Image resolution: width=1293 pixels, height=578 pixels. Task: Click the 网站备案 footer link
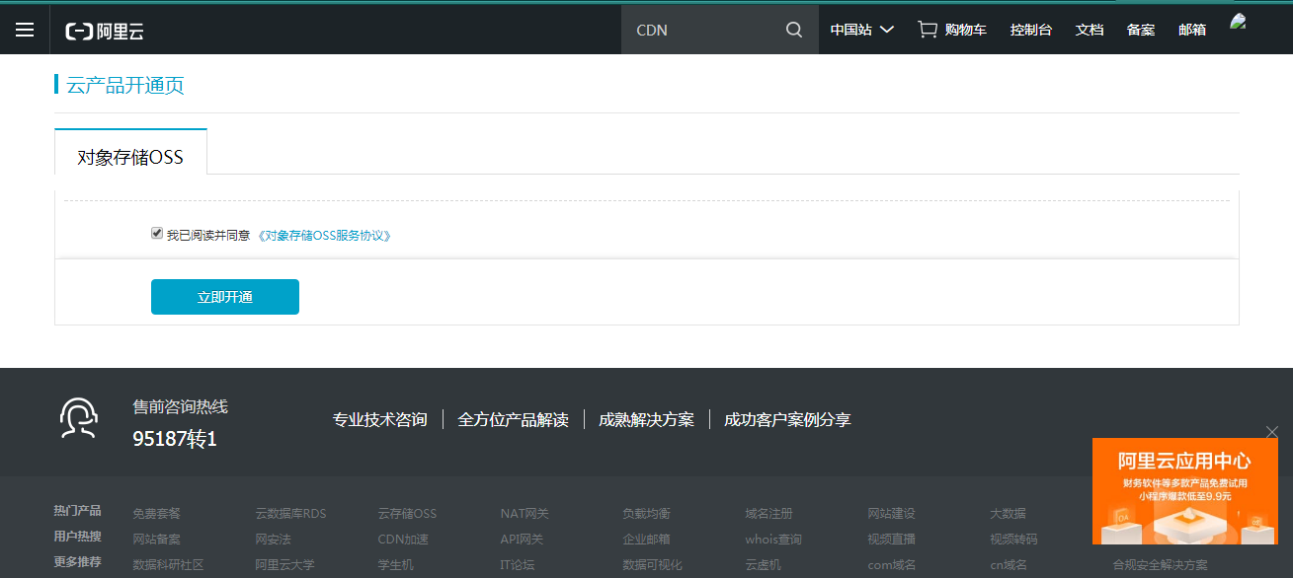(x=157, y=540)
